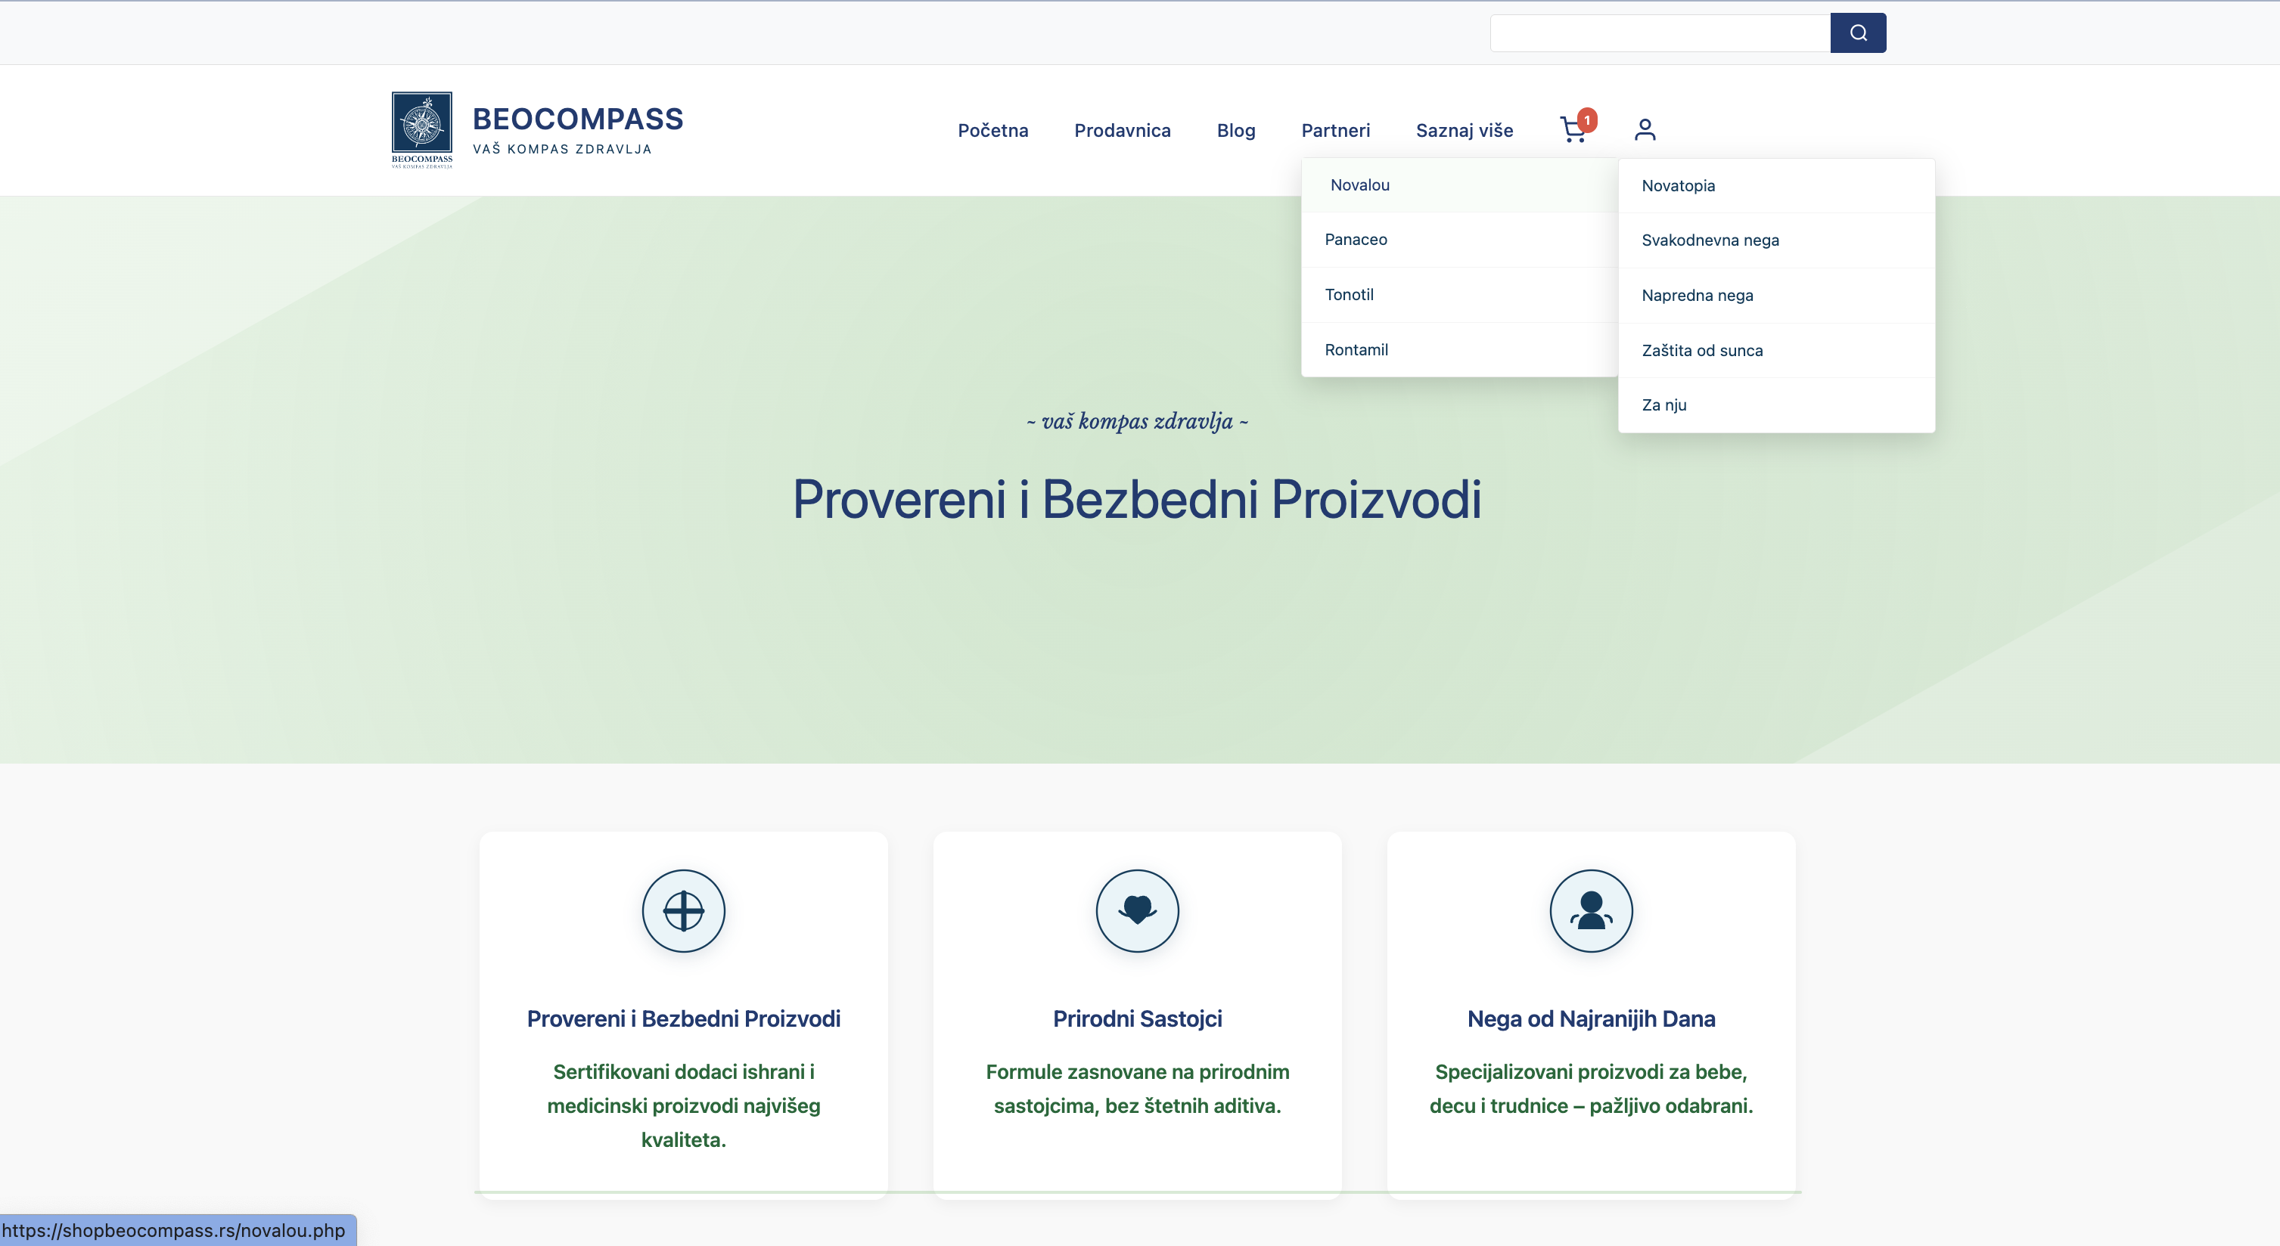Choose Zaštita od sunca in the submenu
2280x1246 pixels.
[1776, 350]
